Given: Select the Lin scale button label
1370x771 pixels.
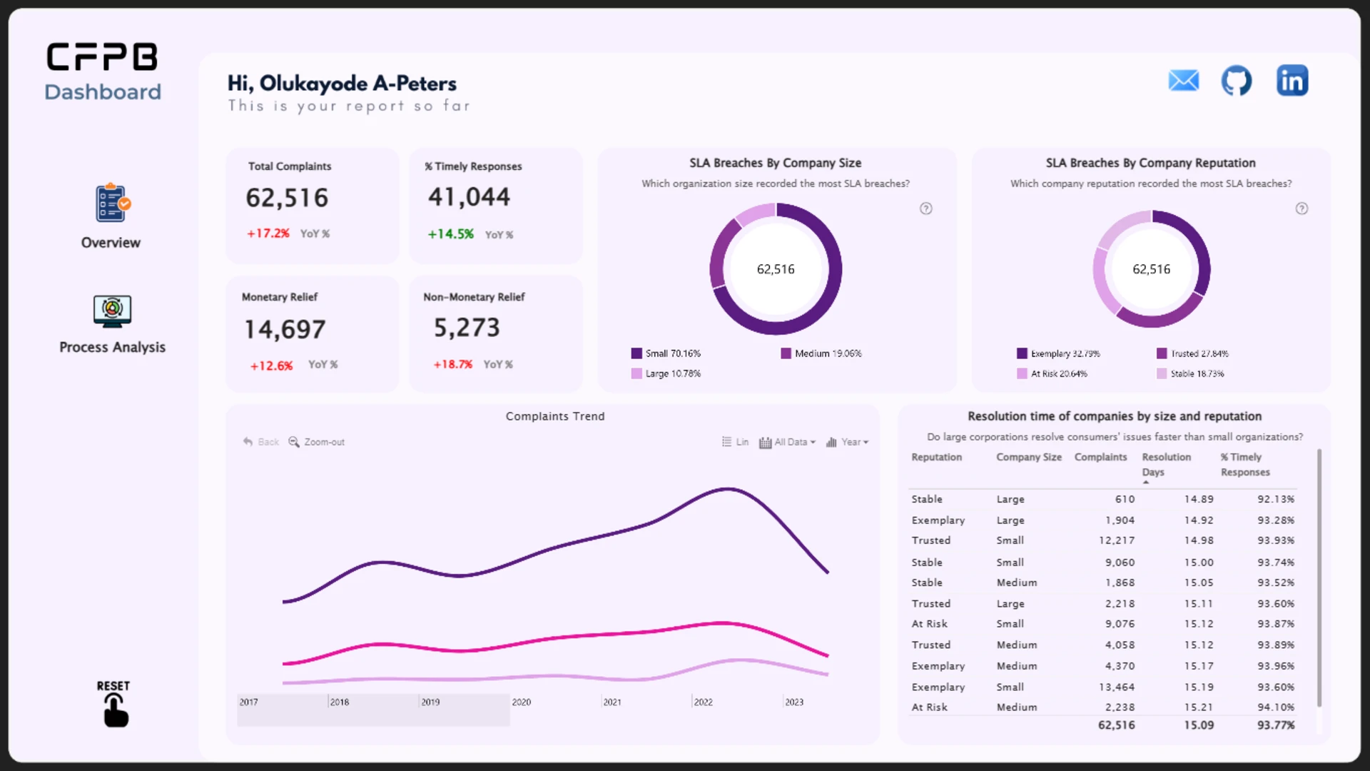Looking at the screenshot, I should 742,442.
